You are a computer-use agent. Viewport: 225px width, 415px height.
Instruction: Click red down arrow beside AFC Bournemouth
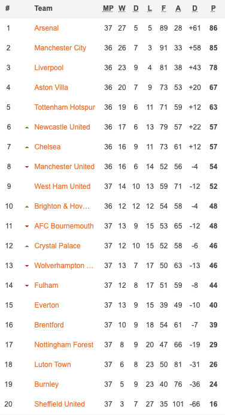27,226
